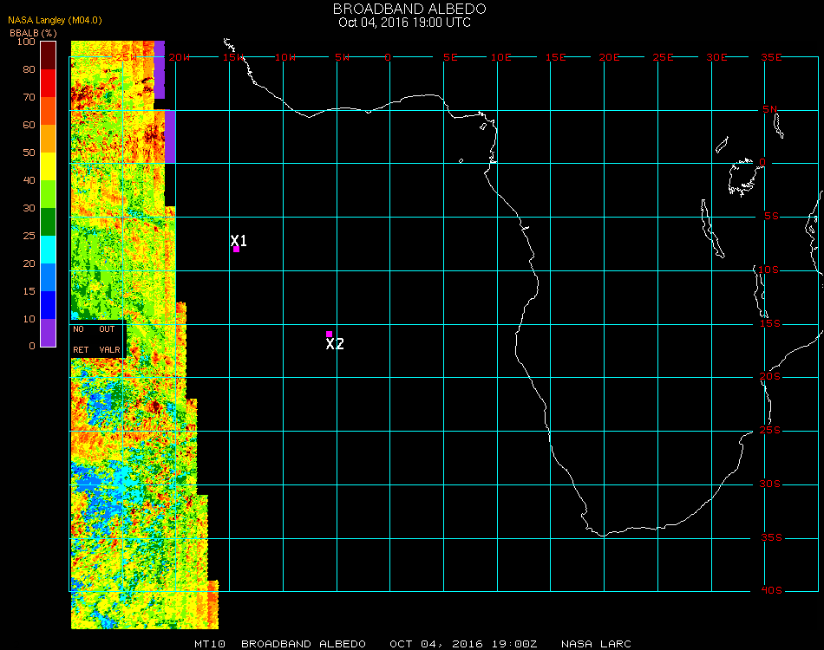Select the RET label in legend box
Image resolution: width=824 pixels, height=650 pixels.
pos(81,350)
